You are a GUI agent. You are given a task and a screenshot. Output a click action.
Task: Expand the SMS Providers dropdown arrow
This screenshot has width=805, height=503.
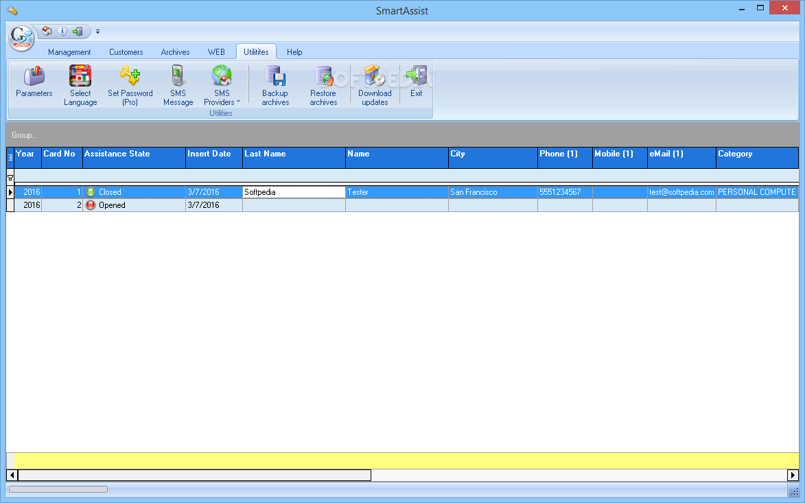pyautogui.click(x=238, y=102)
